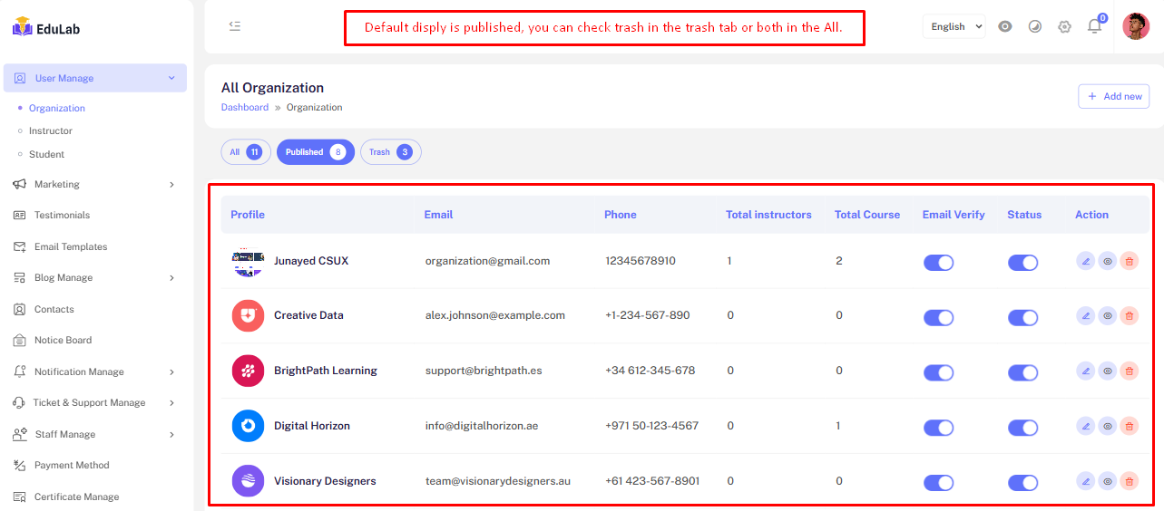
Task: Expand the Blog Manage submenu
Action: point(94,277)
